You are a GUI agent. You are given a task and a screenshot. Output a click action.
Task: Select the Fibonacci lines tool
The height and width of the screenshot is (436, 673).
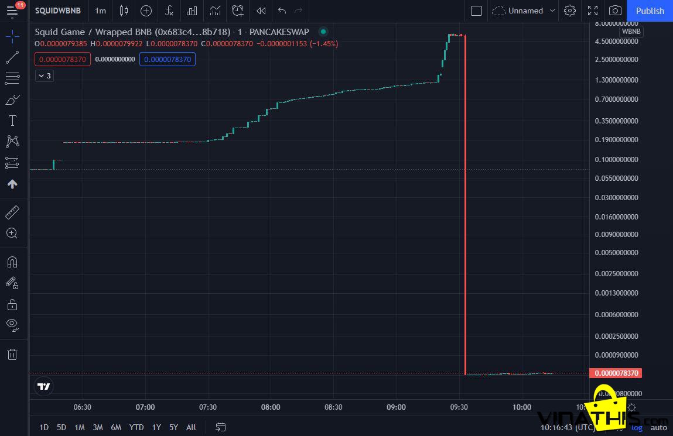(x=12, y=78)
